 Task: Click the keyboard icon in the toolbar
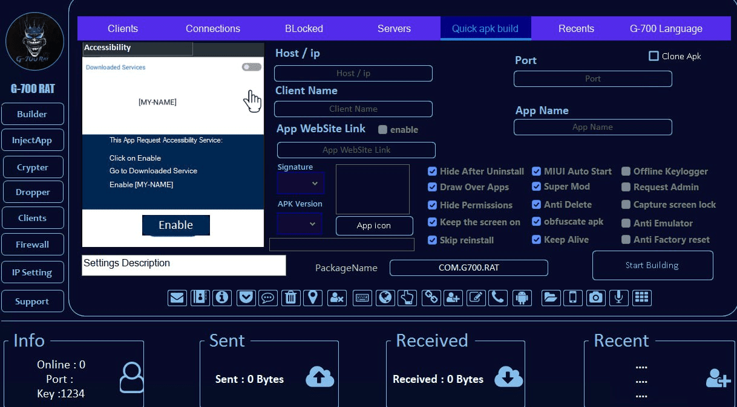[x=362, y=297]
